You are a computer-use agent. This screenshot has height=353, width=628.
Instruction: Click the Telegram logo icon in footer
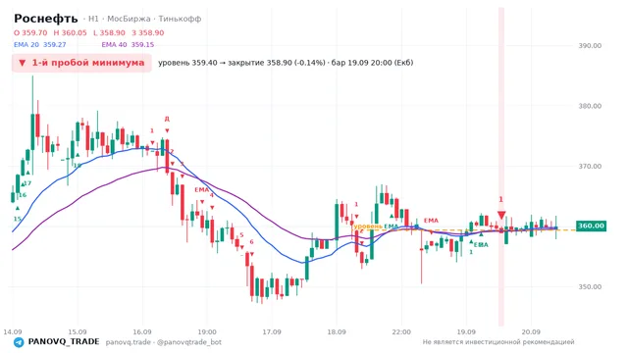click(x=19, y=342)
